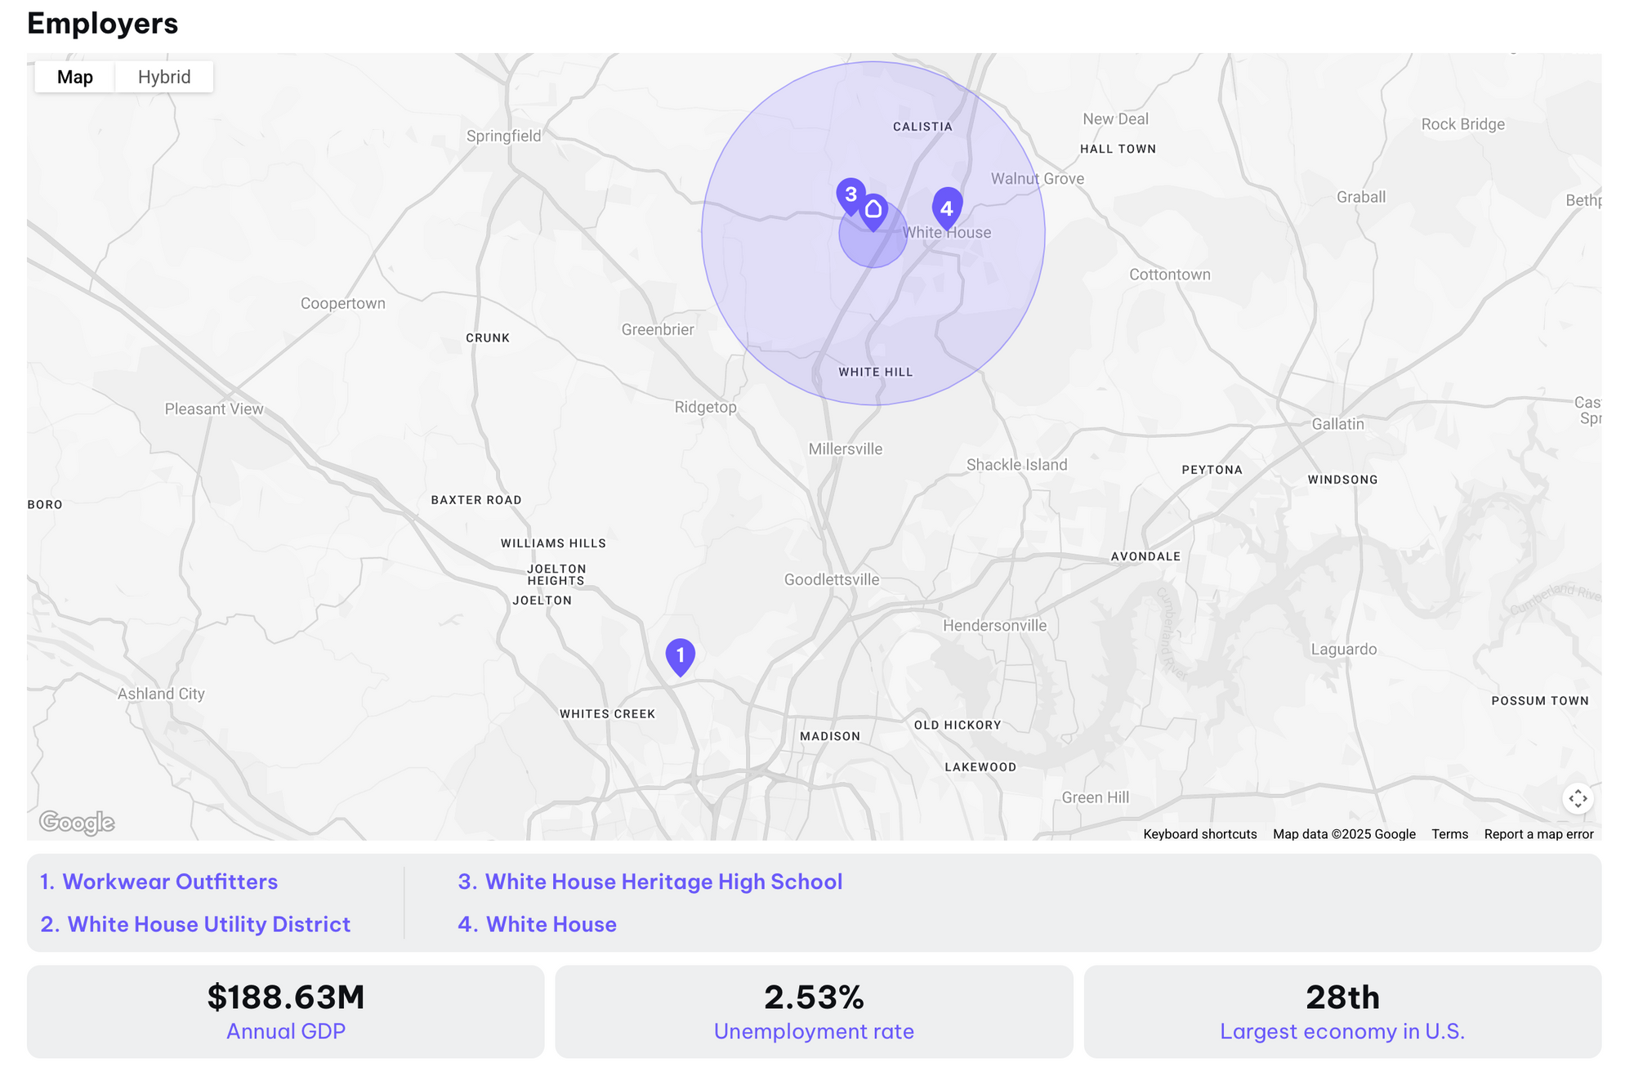
Task: Click the Google logo on map
Action: click(77, 822)
